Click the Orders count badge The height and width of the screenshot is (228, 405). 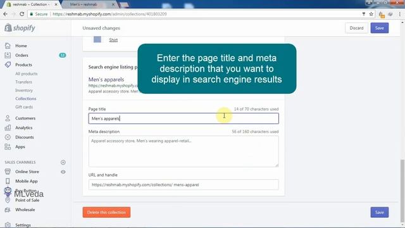(x=63, y=55)
